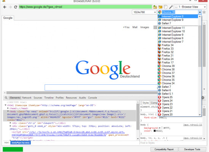Screen dimensions: 209x152
Task: Pick Opera 20 from browser list
Action: coord(178,114)
